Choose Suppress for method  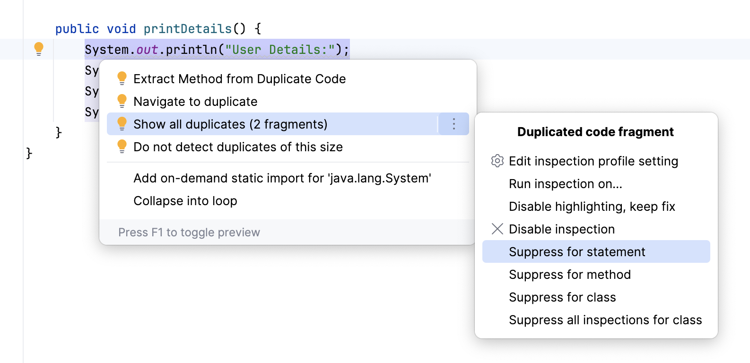(569, 275)
